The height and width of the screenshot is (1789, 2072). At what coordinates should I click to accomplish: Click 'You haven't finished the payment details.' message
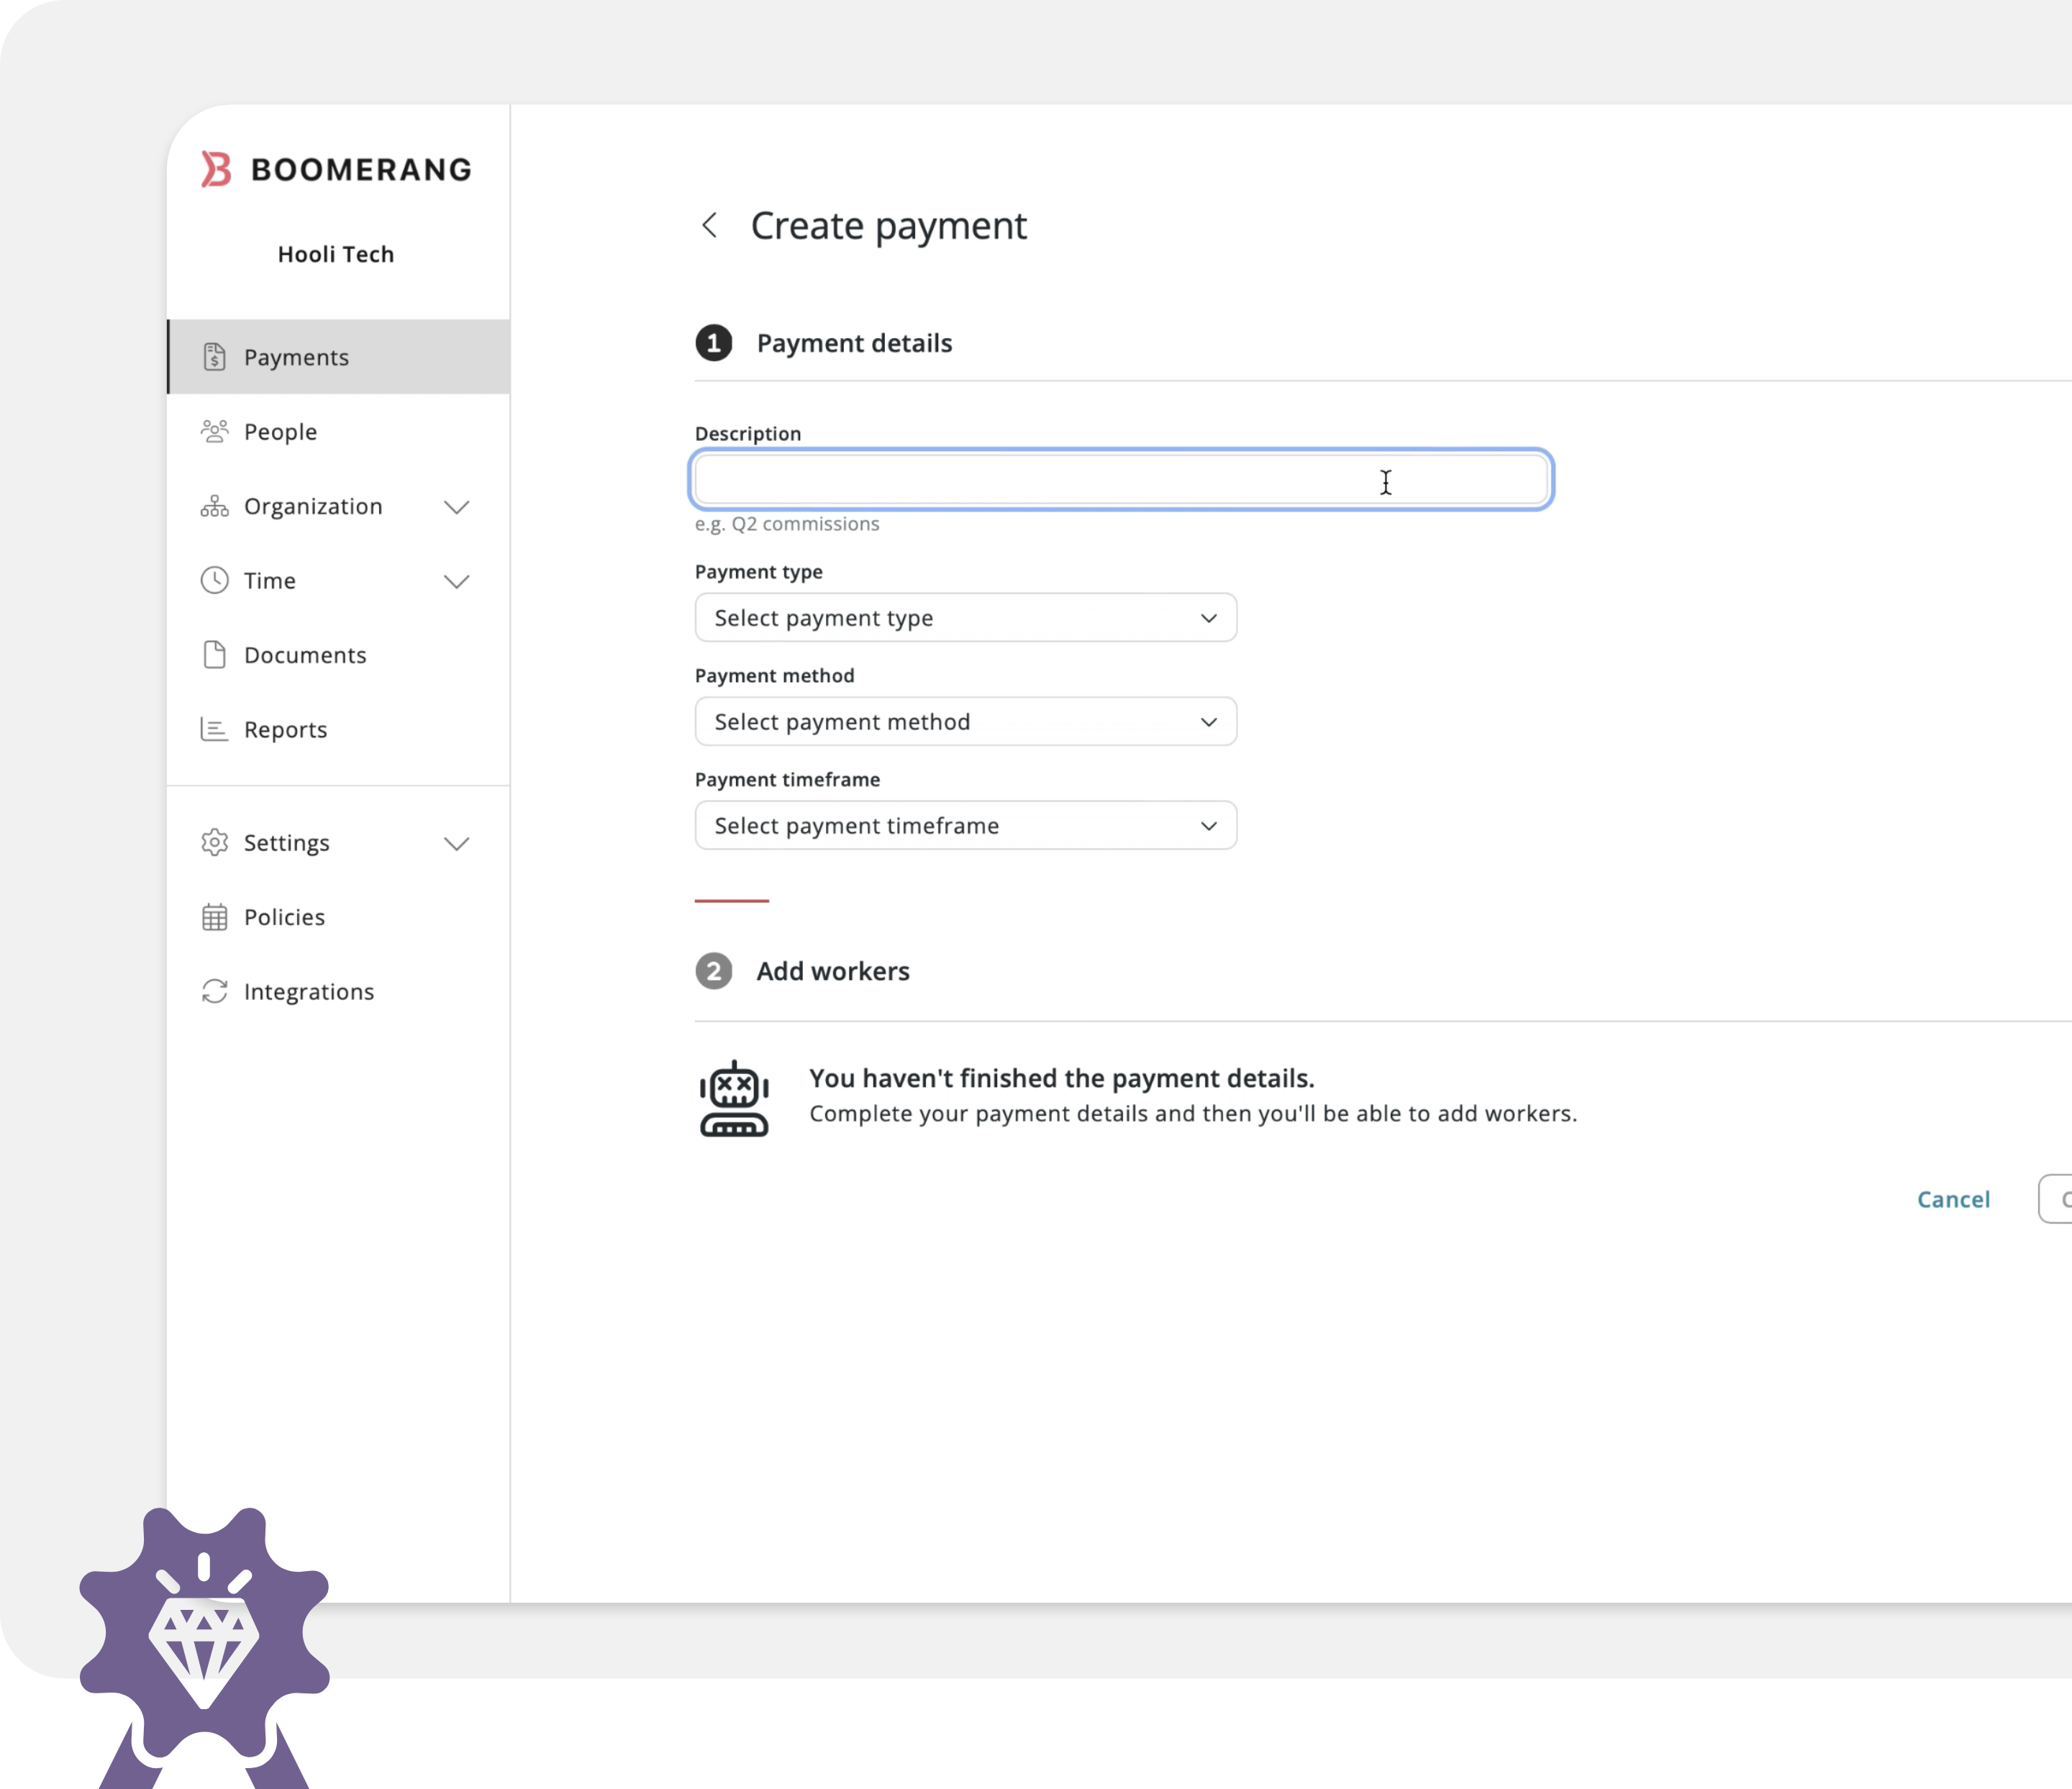tap(1062, 1078)
